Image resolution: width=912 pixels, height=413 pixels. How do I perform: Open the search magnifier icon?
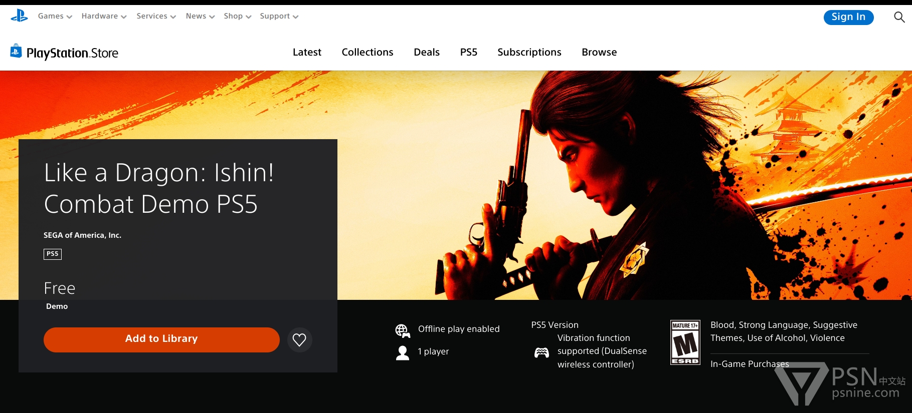899,17
